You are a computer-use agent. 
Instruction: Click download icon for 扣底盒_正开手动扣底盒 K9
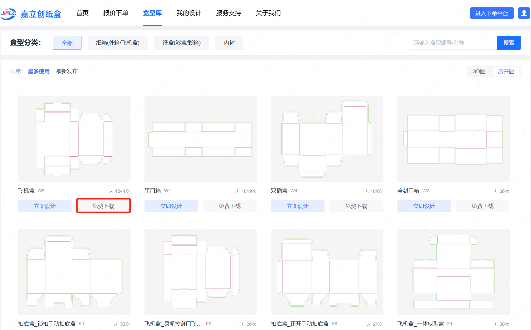(x=369, y=324)
